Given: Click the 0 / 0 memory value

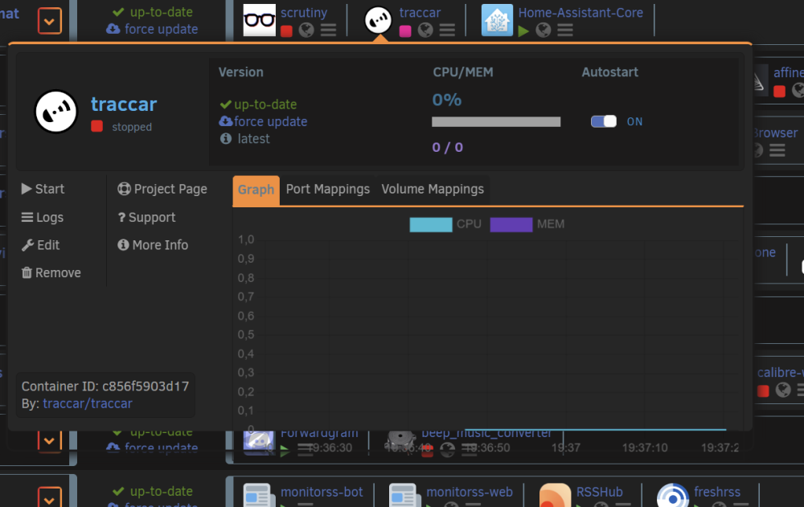Looking at the screenshot, I should coord(448,148).
